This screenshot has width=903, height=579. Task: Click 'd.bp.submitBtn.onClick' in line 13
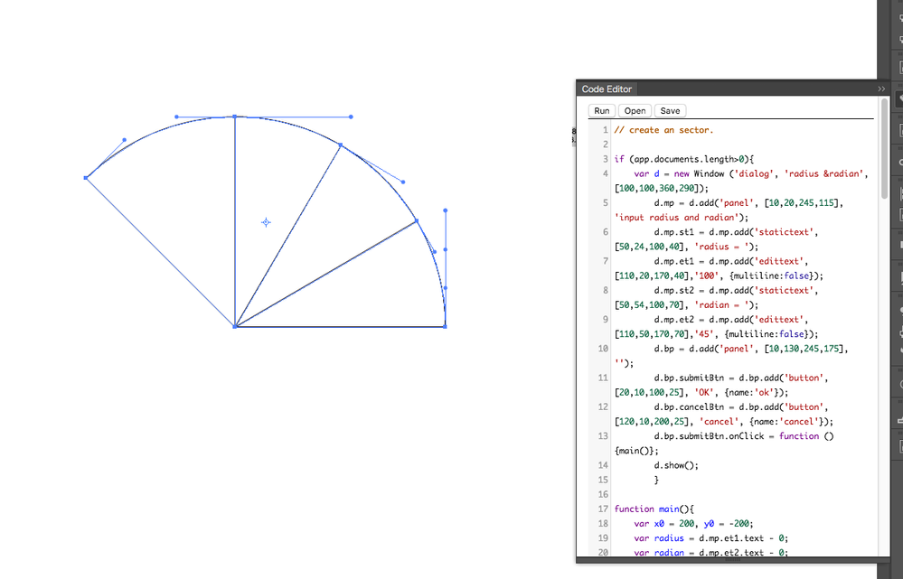[x=709, y=436]
